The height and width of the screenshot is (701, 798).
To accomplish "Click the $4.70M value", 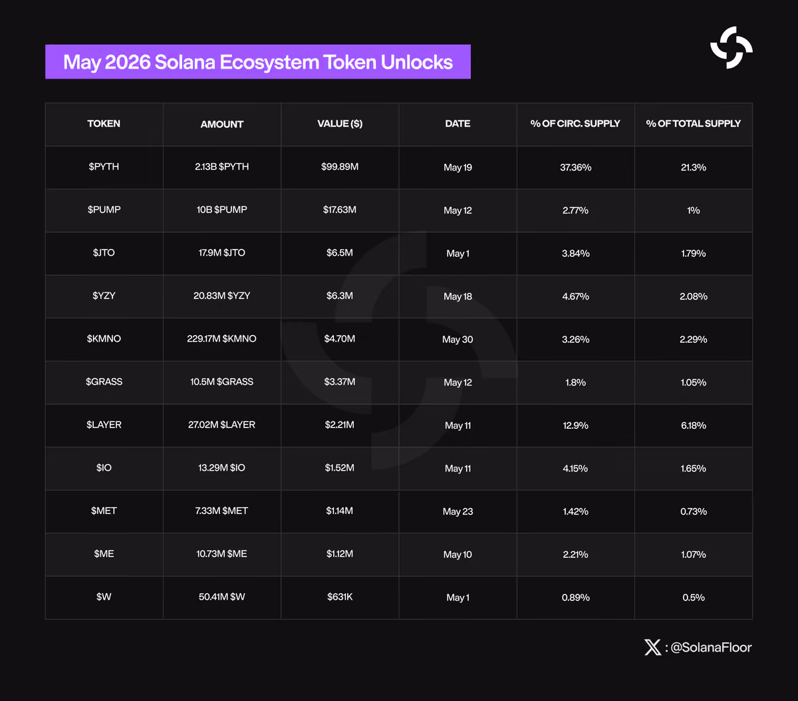I will click(x=340, y=338).
